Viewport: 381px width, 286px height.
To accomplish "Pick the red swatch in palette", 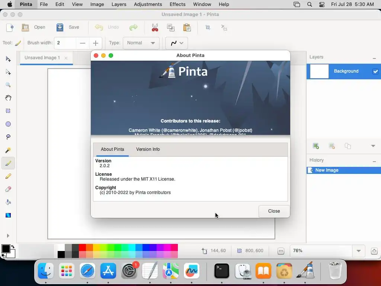I will point(82,247).
